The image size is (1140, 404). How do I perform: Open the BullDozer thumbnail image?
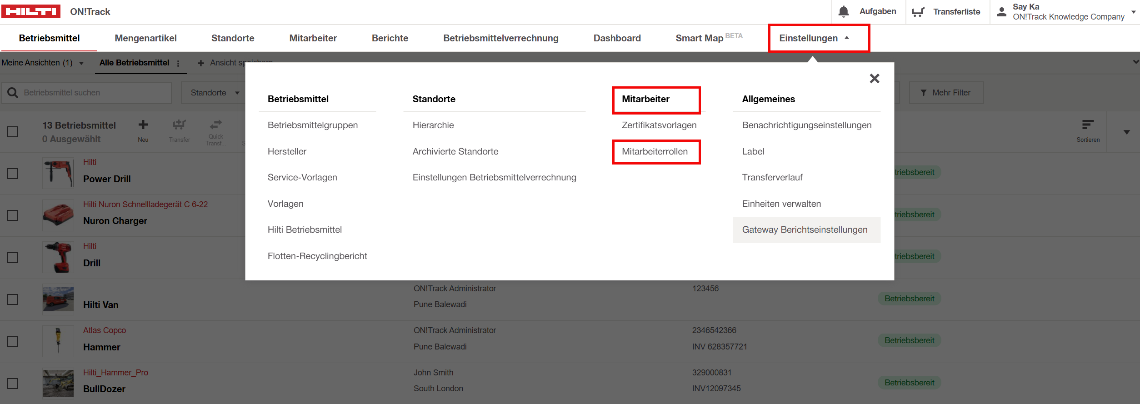(58, 384)
